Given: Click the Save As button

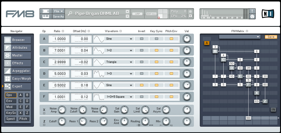Looking at the screenshot, I should (58, 16).
